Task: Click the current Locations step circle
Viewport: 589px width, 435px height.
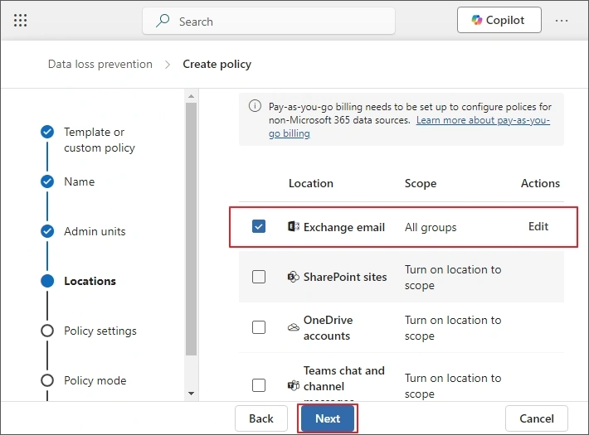Action: point(47,281)
